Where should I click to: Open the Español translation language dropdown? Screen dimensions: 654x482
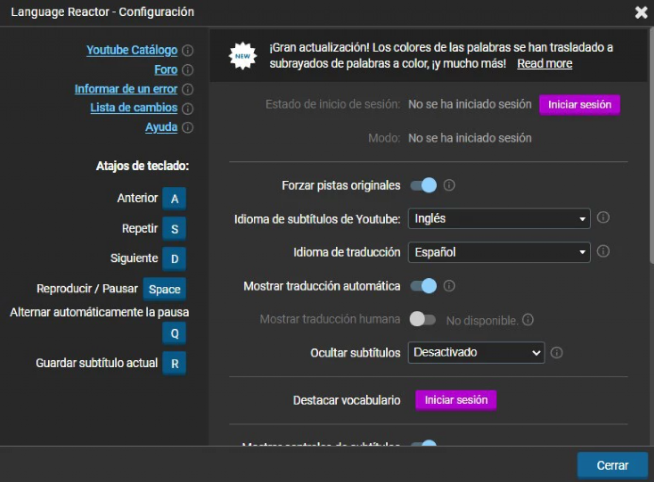pyautogui.click(x=498, y=252)
